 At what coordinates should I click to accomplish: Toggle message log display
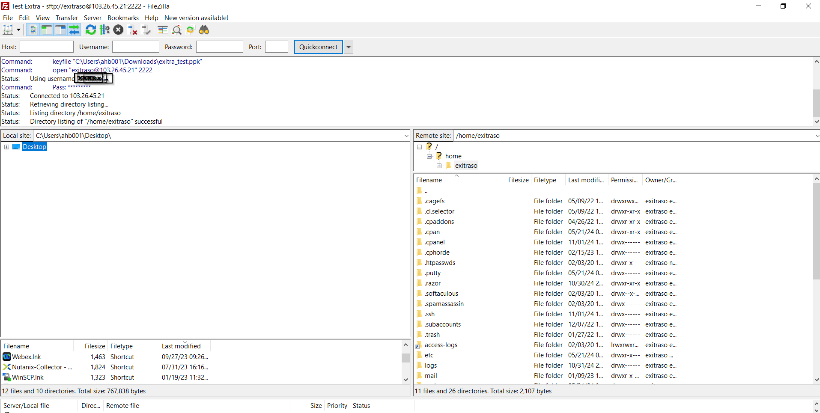click(x=33, y=30)
